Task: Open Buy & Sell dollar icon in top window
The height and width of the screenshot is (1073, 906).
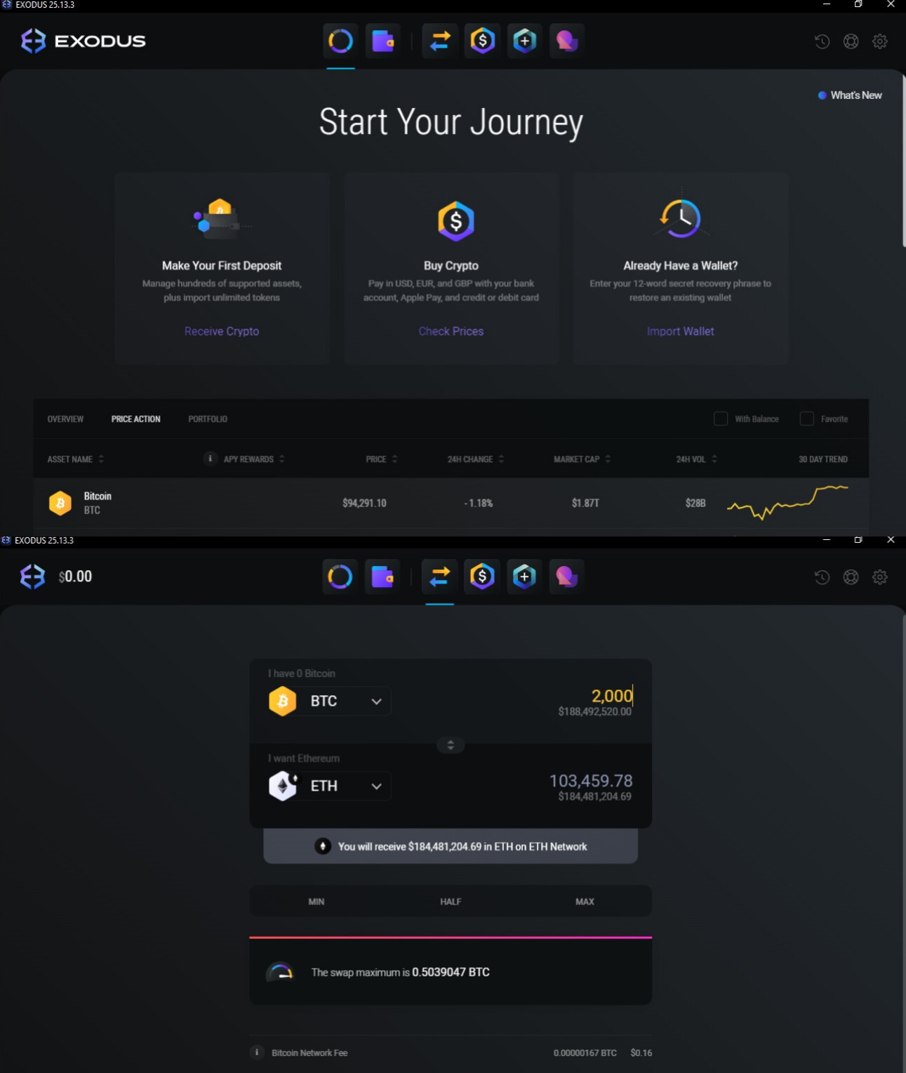Action: (x=482, y=41)
